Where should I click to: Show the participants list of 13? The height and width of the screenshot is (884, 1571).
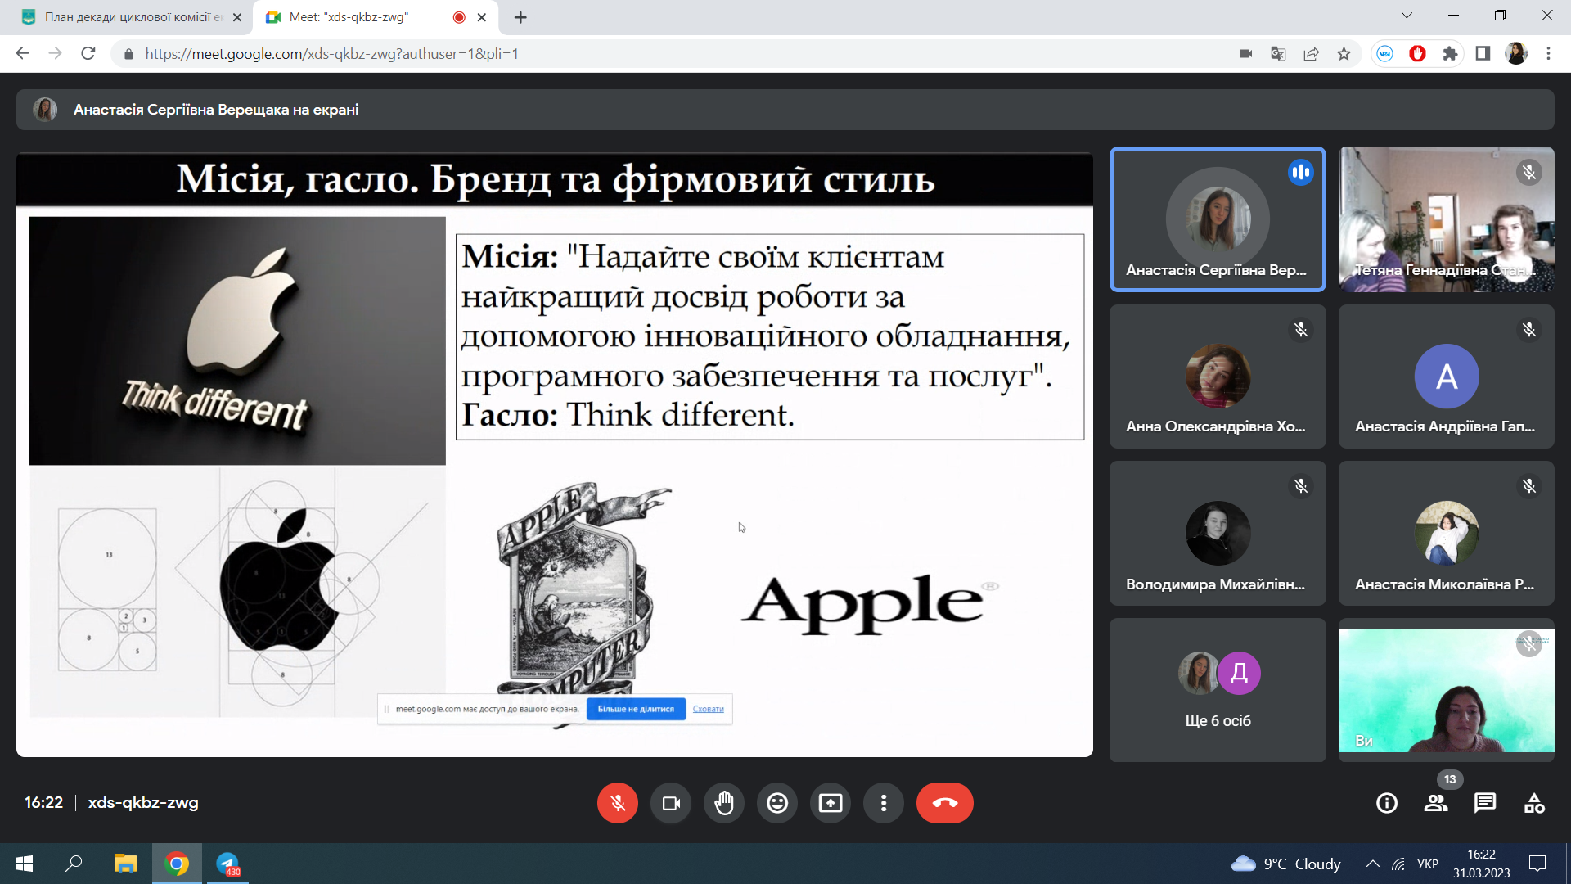1436,803
